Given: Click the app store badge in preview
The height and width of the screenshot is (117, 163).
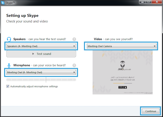Looking at the screenshot, I should (122, 87).
